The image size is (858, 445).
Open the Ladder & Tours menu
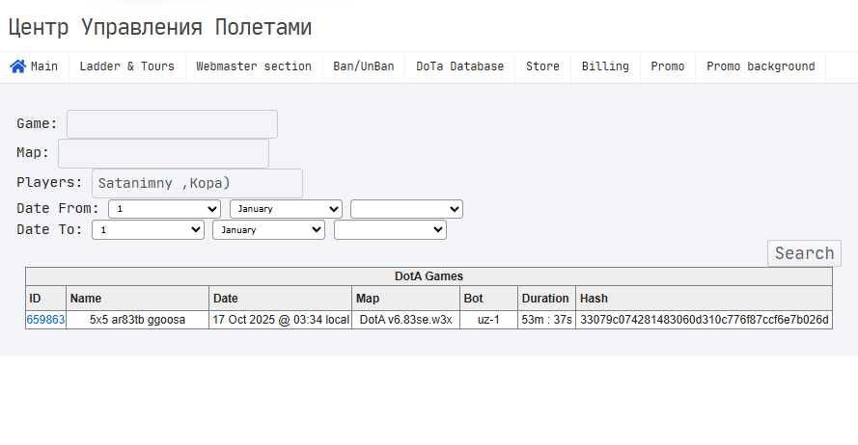(127, 66)
